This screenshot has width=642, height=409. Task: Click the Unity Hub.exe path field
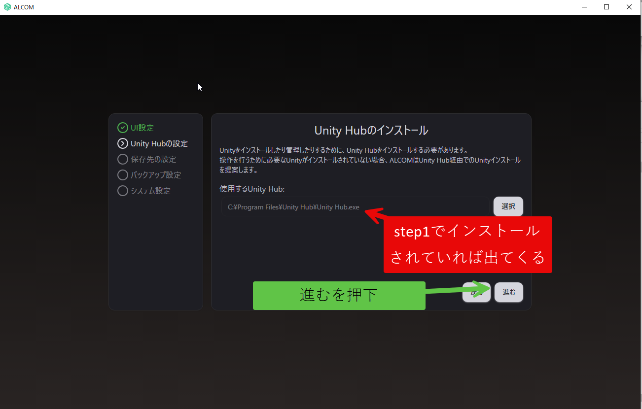tap(355, 207)
